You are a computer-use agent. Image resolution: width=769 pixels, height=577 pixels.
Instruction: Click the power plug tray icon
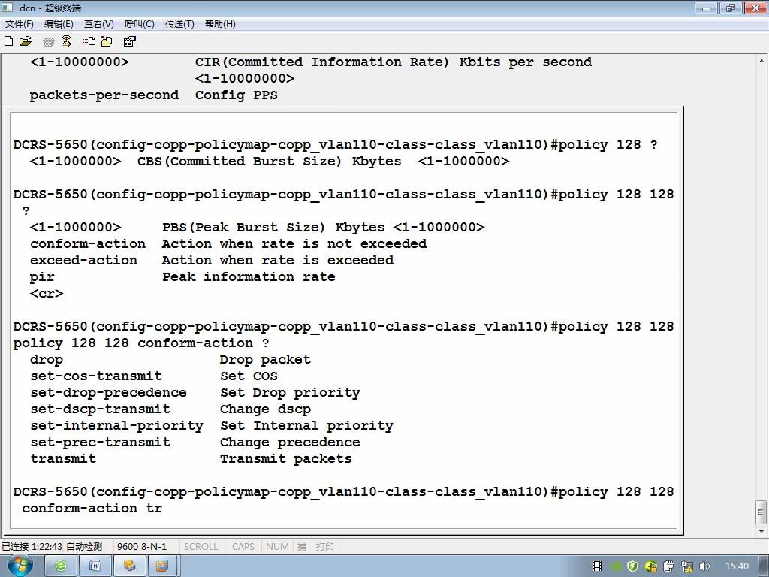tap(669, 566)
